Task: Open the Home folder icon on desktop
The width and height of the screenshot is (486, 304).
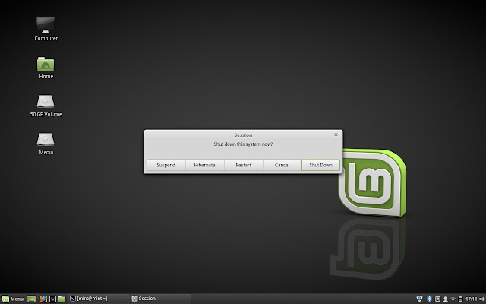Action: tap(46, 64)
